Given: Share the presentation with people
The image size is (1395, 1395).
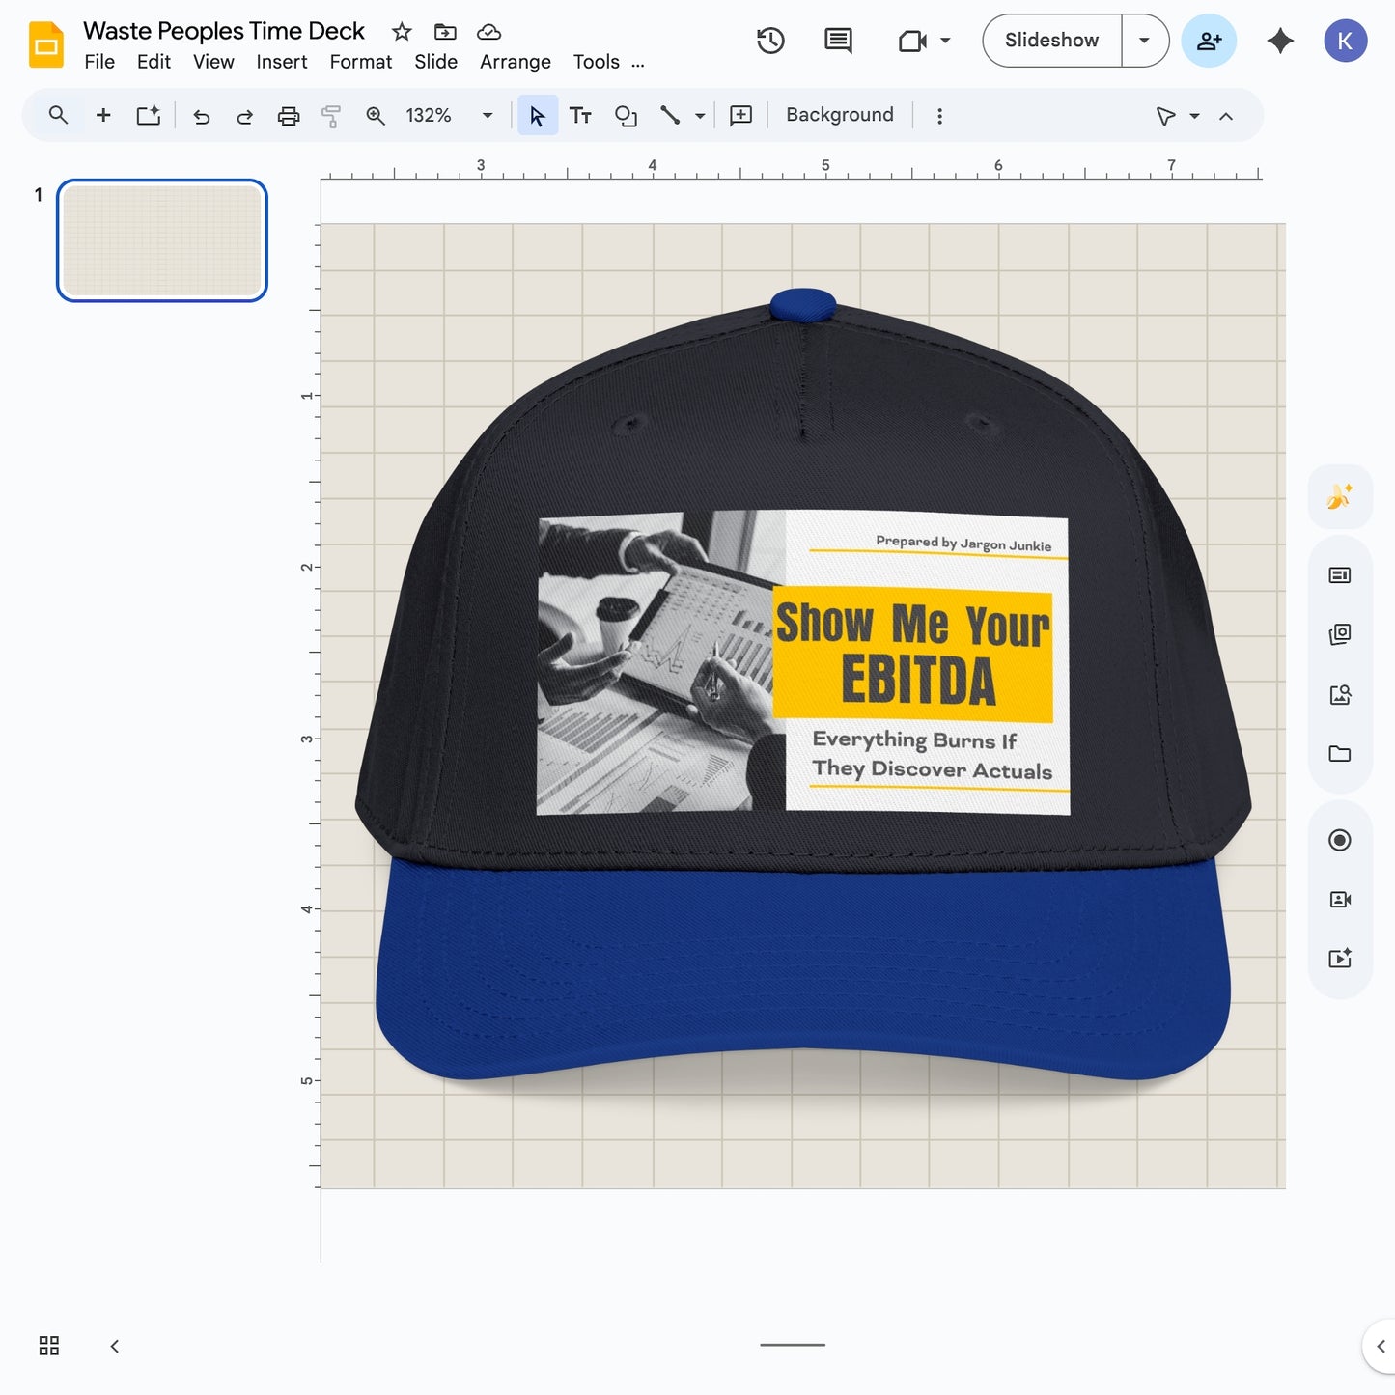Looking at the screenshot, I should click(1209, 41).
